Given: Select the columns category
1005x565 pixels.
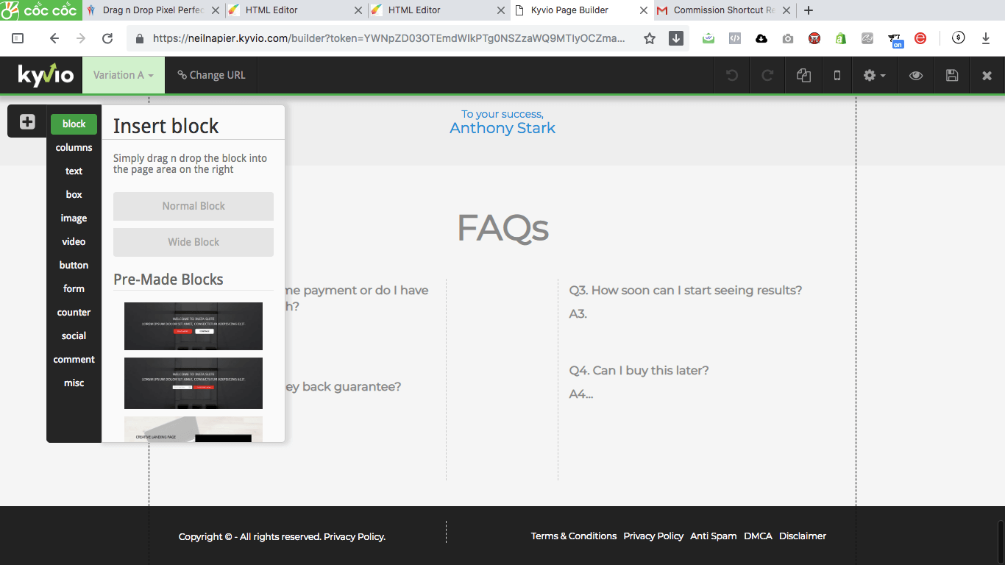Looking at the screenshot, I should [x=74, y=147].
